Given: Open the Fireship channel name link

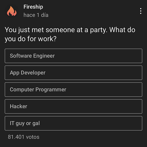Looking at the screenshot, I should pyautogui.click(x=33, y=7).
